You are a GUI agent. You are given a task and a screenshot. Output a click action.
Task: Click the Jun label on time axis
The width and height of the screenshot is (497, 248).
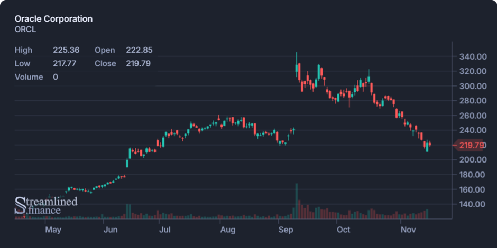point(111,230)
